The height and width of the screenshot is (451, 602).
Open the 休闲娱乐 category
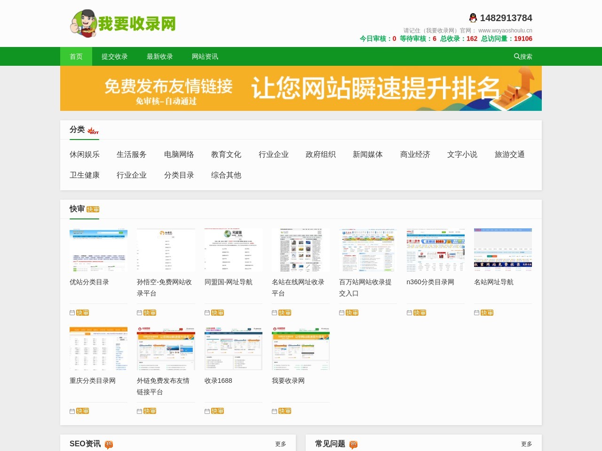point(85,155)
